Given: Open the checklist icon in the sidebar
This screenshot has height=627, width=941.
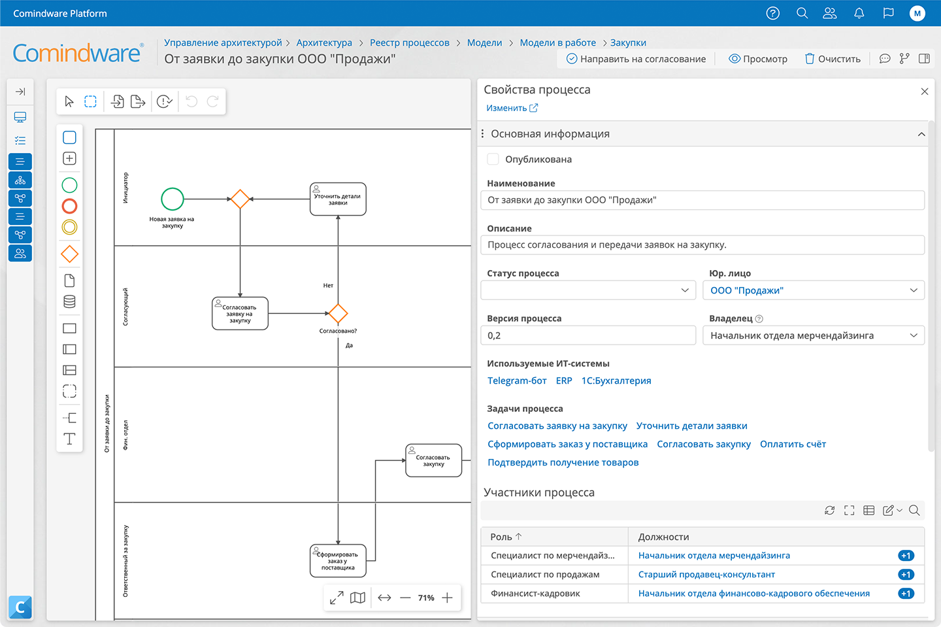Looking at the screenshot, I should click(20, 140).
